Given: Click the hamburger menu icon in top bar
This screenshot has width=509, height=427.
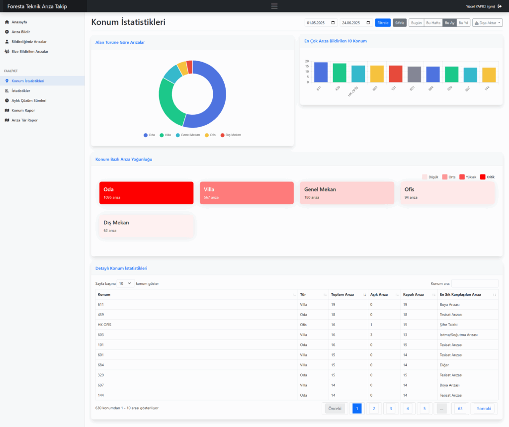Looking at the screenshot, I should pos(274,6).
